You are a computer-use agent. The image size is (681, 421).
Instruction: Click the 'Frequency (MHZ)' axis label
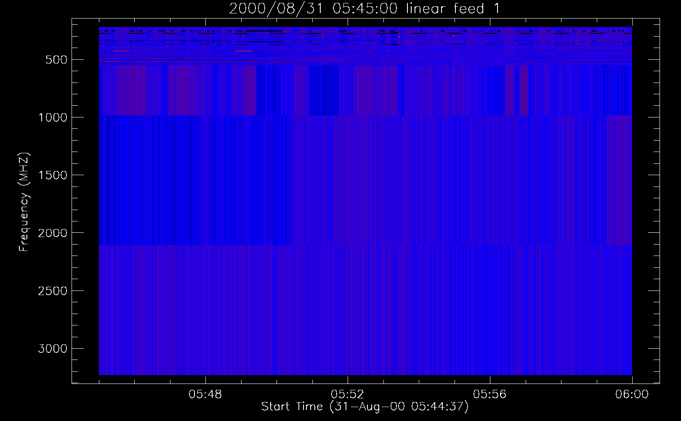[24, 202]
